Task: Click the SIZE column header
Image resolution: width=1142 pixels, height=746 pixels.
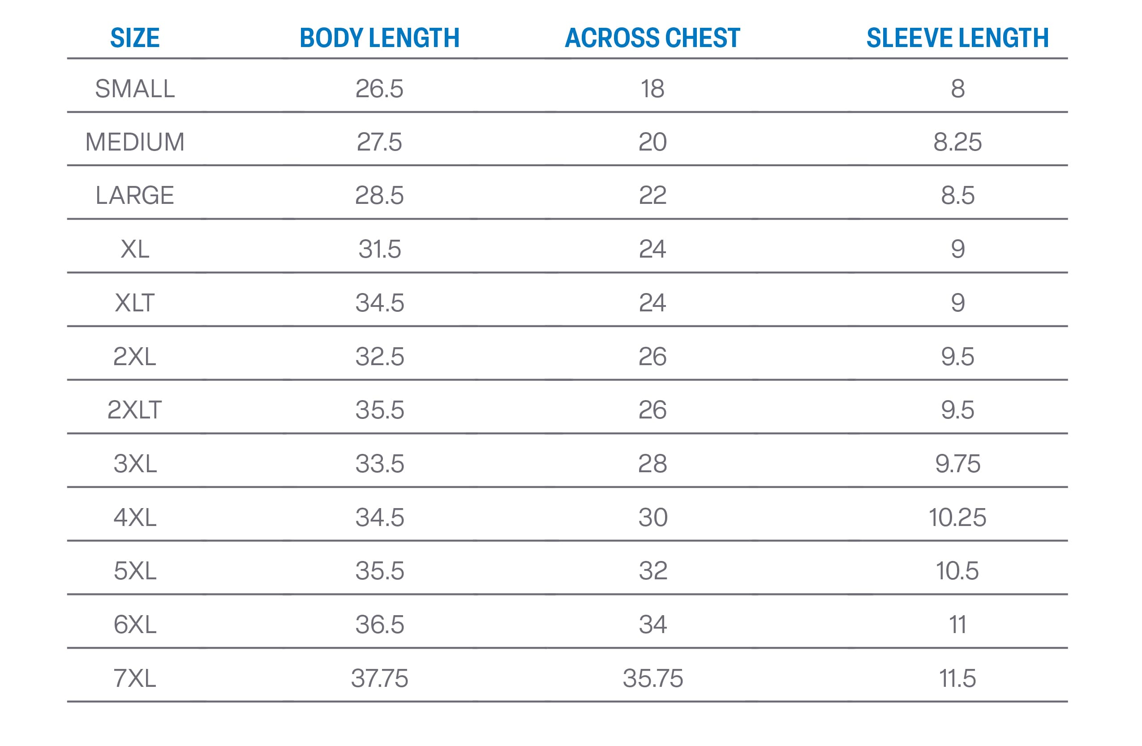Action: click(x=135, y=38)
